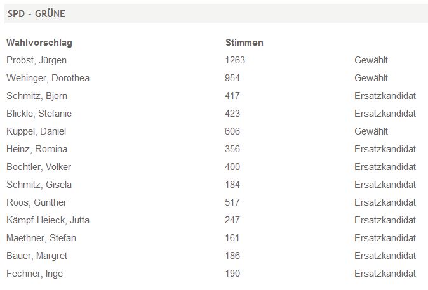The width and height of the screenshot is (428, 290).
Task: Click Gewählt status for Kuppel, Daniel
Action: coord(371,131)
